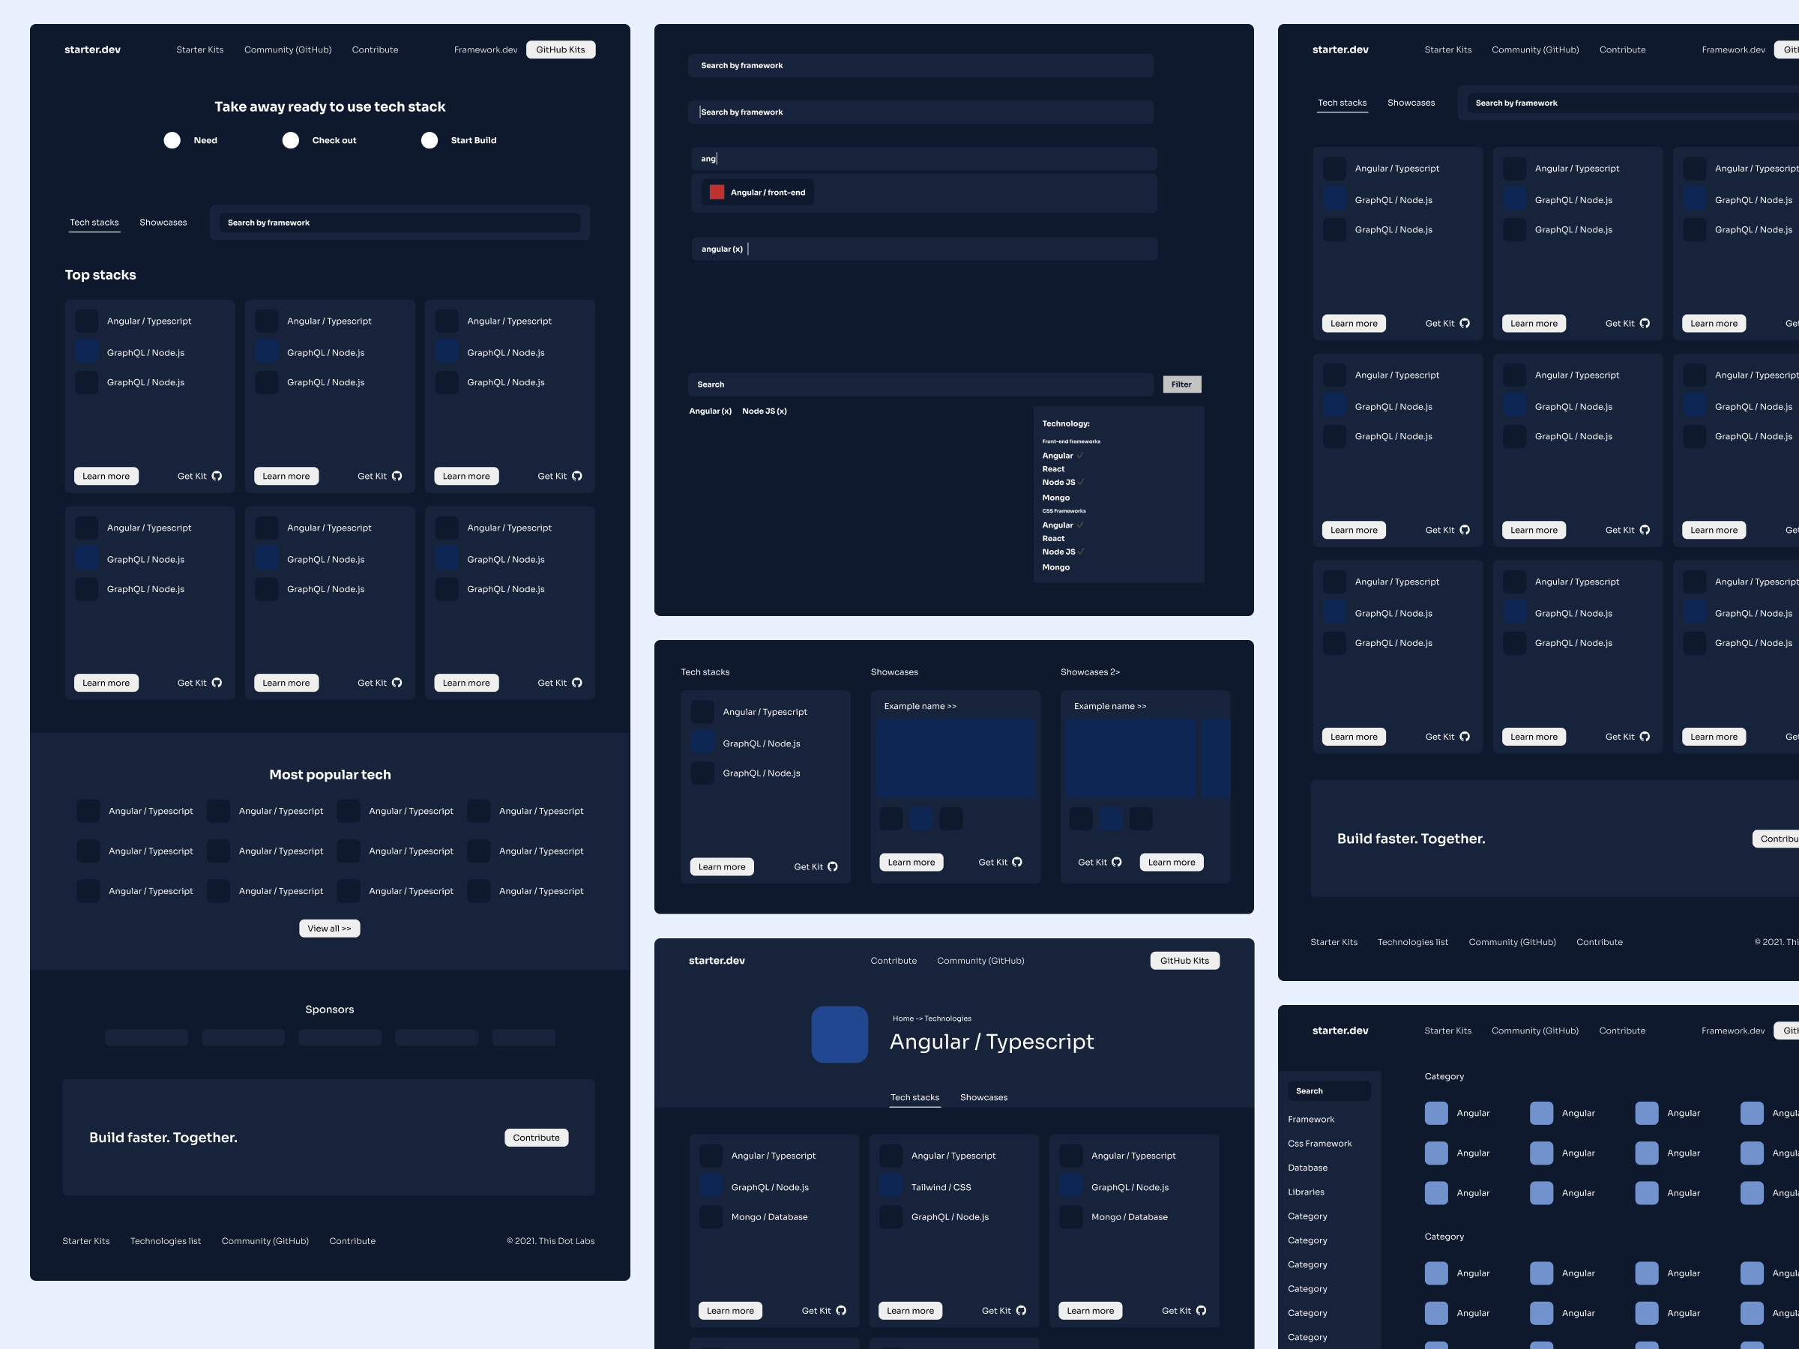Click the Contribute button icon footer

[x=535, y=1136]
